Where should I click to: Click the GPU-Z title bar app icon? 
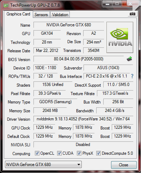pos(6,5)
